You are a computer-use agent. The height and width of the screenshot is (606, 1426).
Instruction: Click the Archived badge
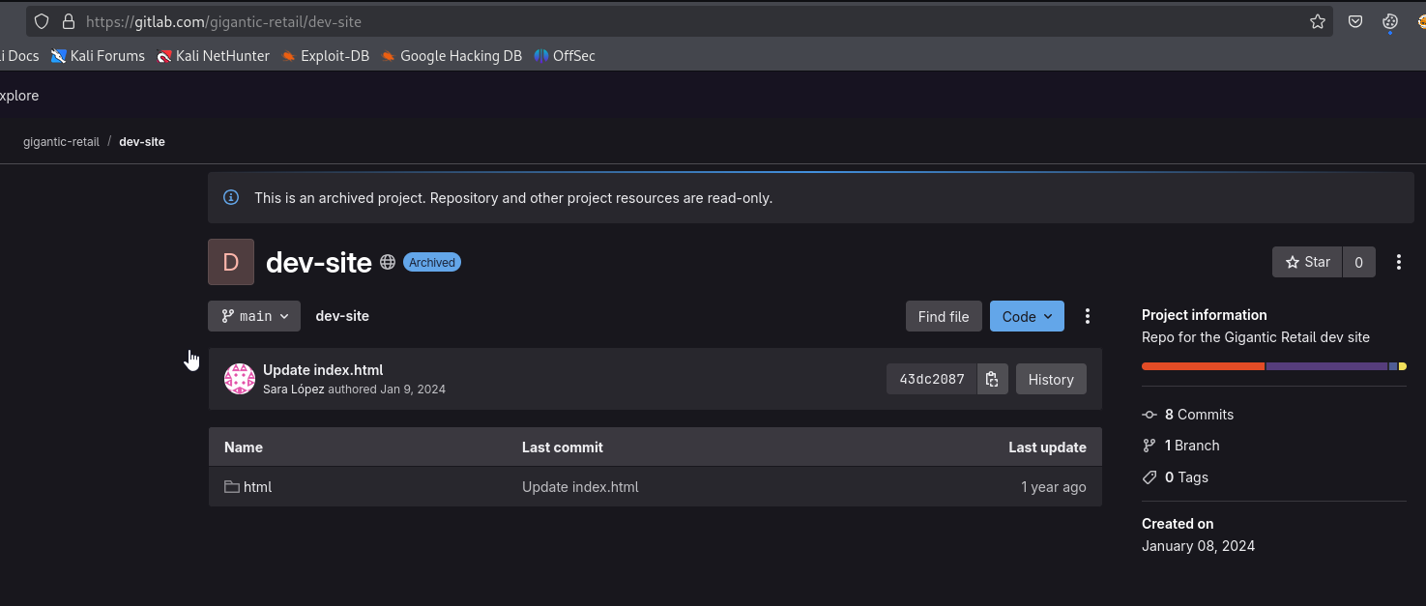coord(432,262)
